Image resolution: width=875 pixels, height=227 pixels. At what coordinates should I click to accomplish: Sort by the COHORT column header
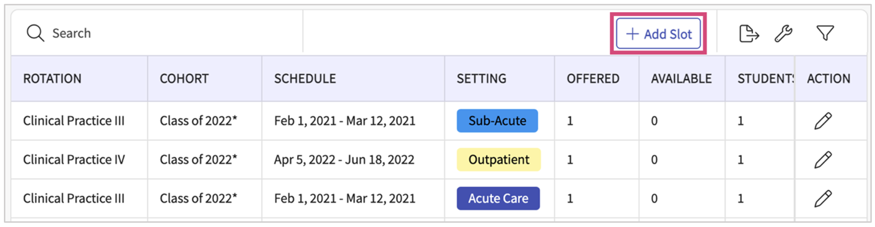184,79
